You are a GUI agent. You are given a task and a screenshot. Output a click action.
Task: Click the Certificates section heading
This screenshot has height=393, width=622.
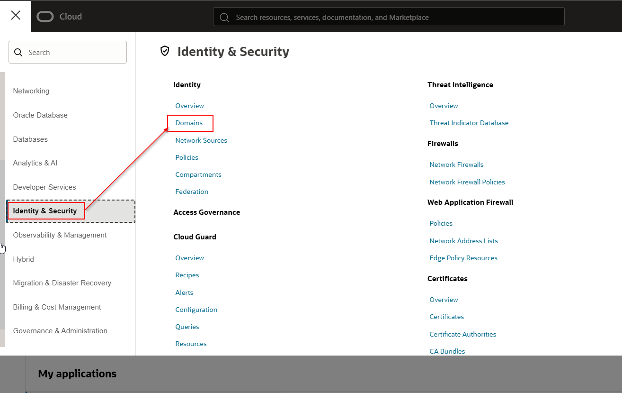pos(447,279)
